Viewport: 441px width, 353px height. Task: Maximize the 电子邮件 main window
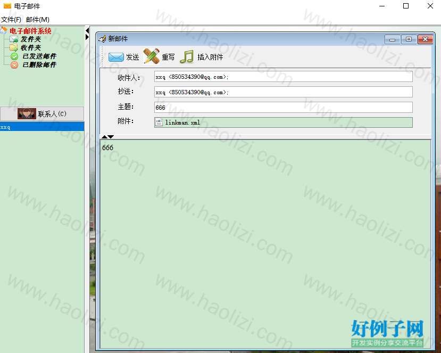[406, 6]
